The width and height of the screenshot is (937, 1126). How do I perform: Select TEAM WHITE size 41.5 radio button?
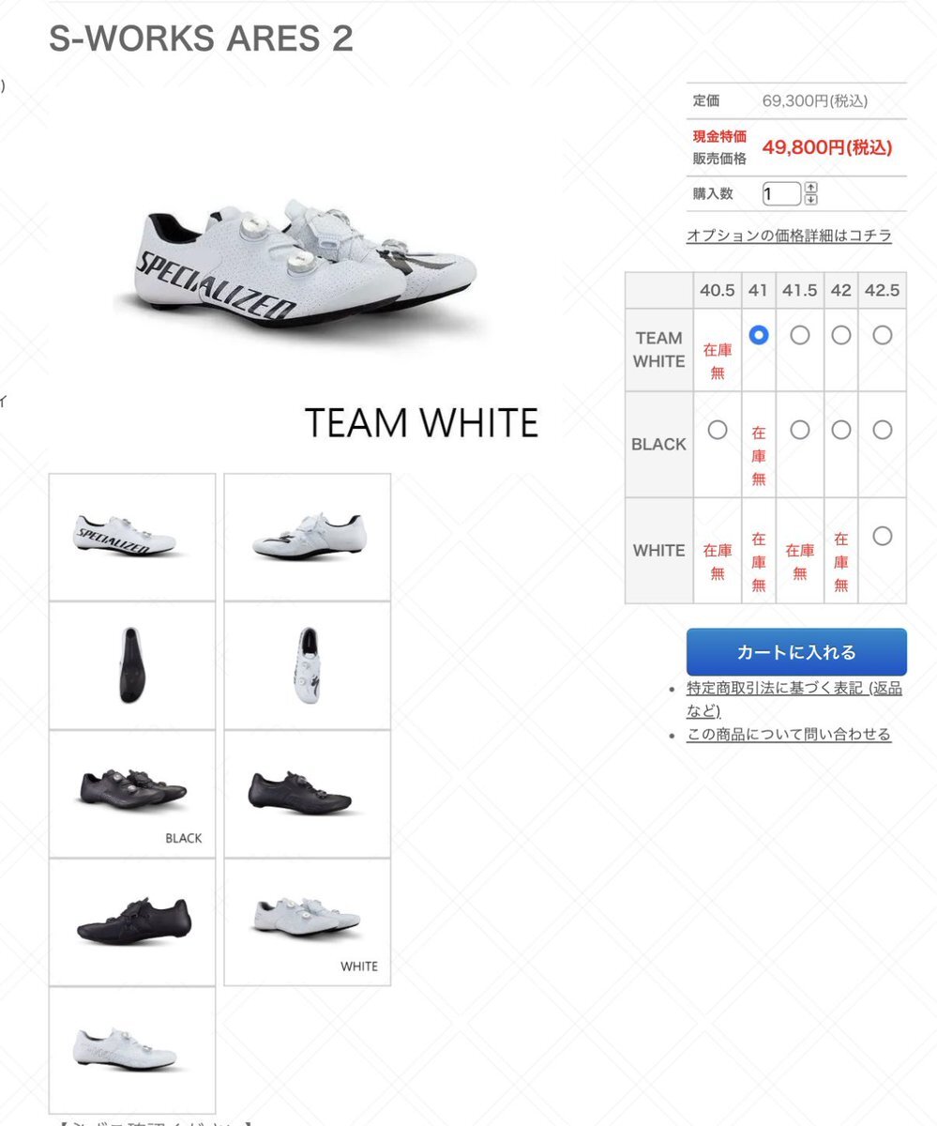[x=800, y=335]
